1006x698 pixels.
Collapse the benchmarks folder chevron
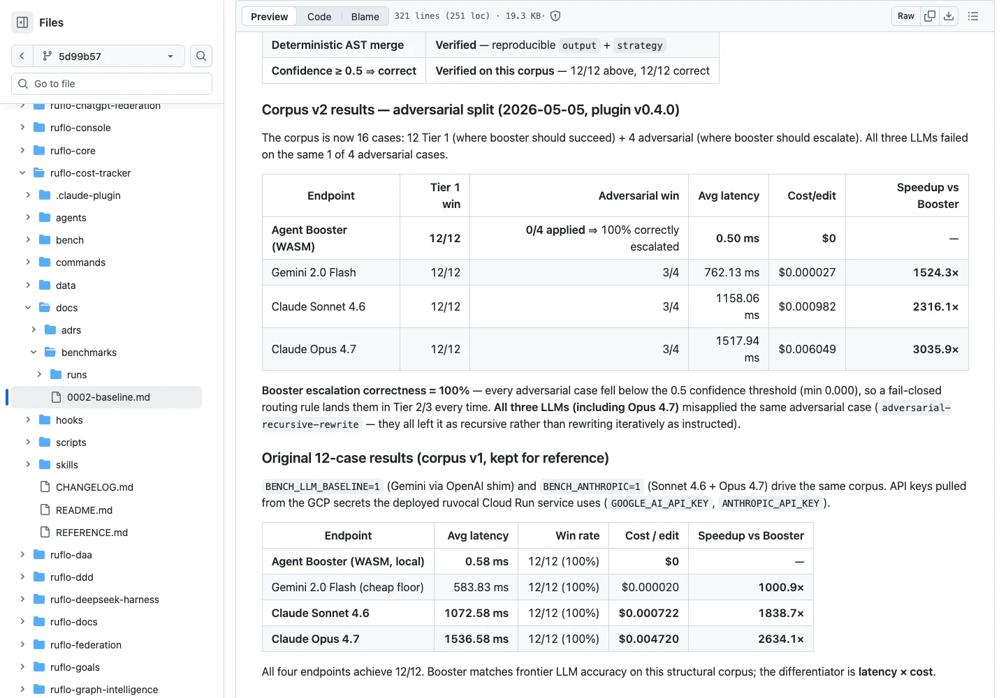tap(34, 352)
